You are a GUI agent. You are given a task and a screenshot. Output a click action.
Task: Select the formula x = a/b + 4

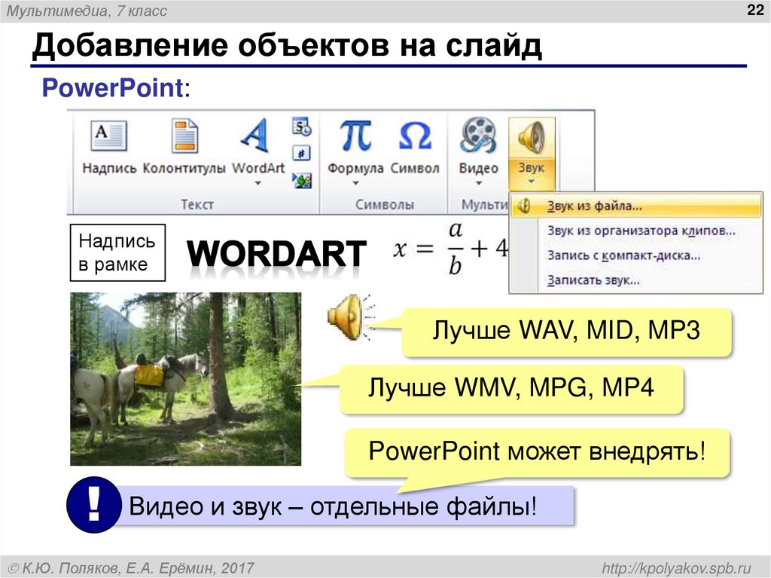click(x=451, y=249)
